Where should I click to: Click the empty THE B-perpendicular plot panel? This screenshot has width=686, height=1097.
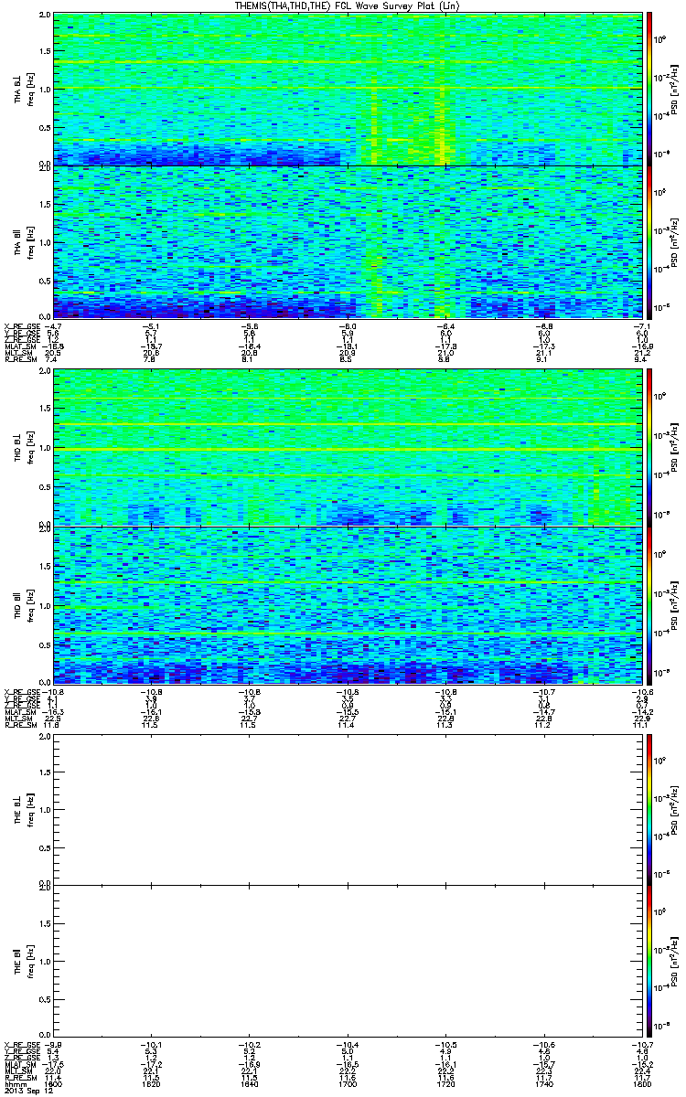[x=348, y=809]
